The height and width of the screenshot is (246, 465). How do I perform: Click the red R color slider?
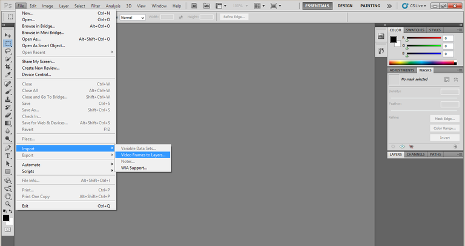tap(424, 38)
